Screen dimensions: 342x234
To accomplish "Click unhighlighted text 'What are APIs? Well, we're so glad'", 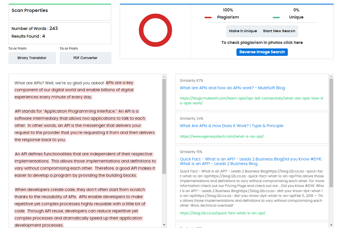I will (59, 83).
